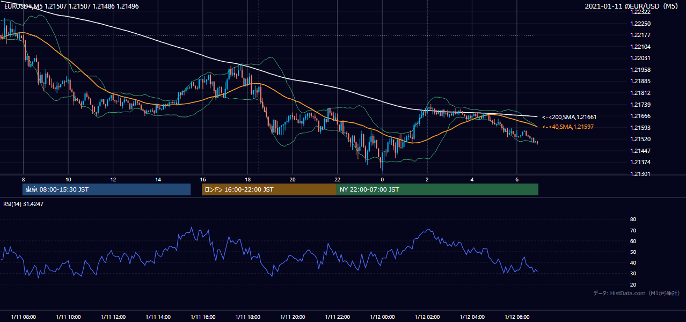686x322 pixels.
Task: Click price level 1.21520 on axis
Action: coord(640,139)
